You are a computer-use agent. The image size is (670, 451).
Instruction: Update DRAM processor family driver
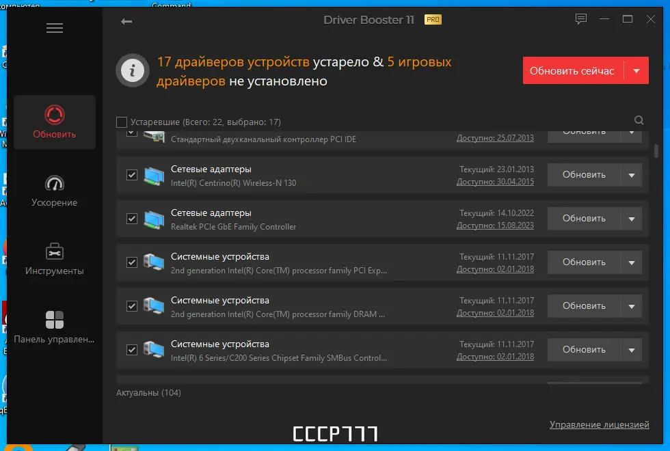[584, 306]
